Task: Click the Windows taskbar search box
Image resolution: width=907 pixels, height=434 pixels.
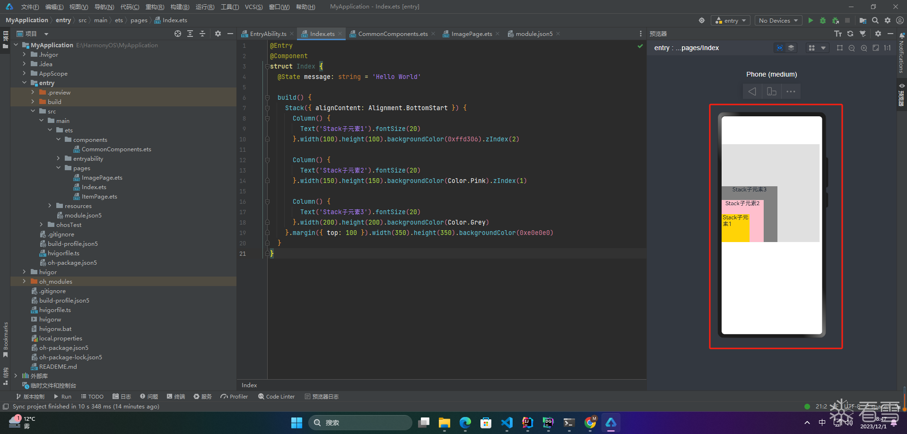Action: [x=360, y=423]
